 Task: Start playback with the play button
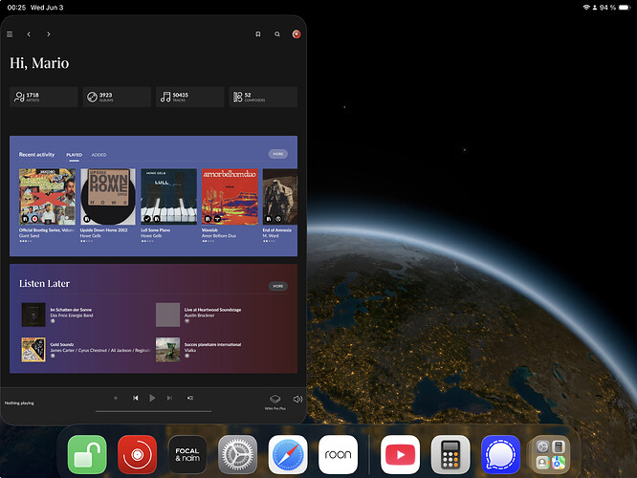[152, 398]
